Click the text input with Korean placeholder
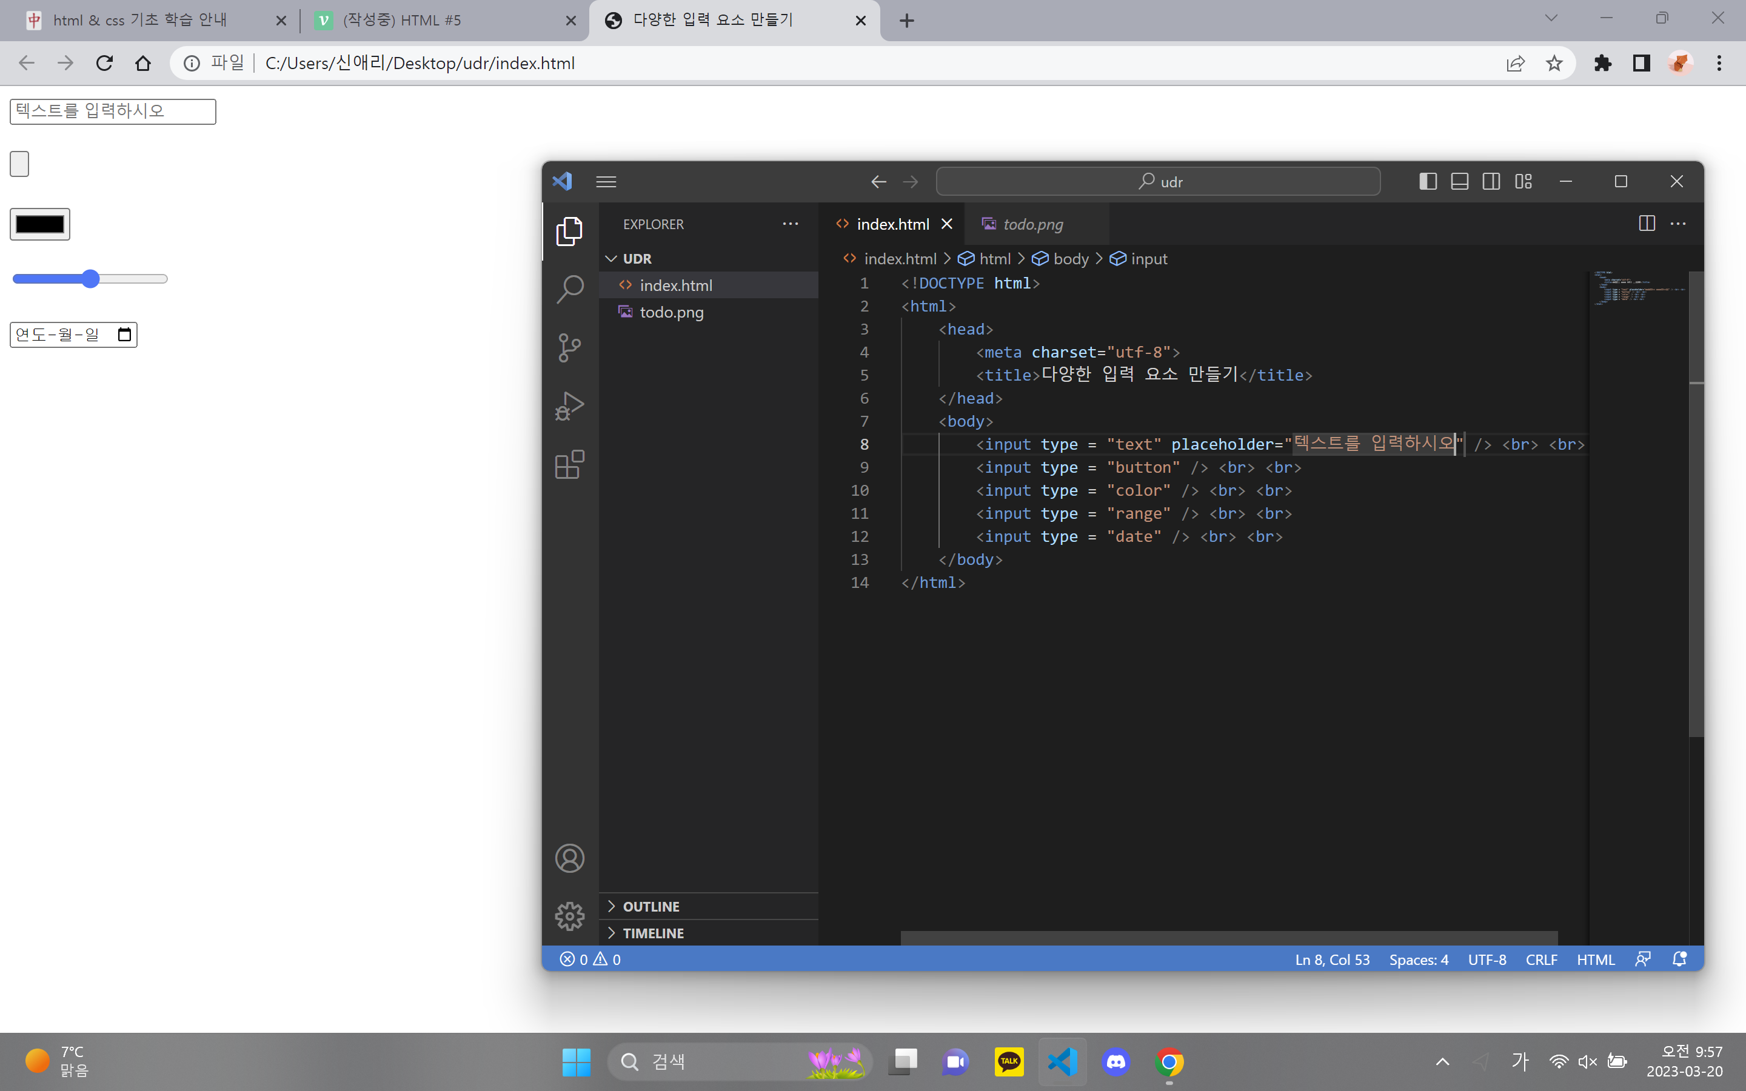1746x1091 pixels. [113, 111]
